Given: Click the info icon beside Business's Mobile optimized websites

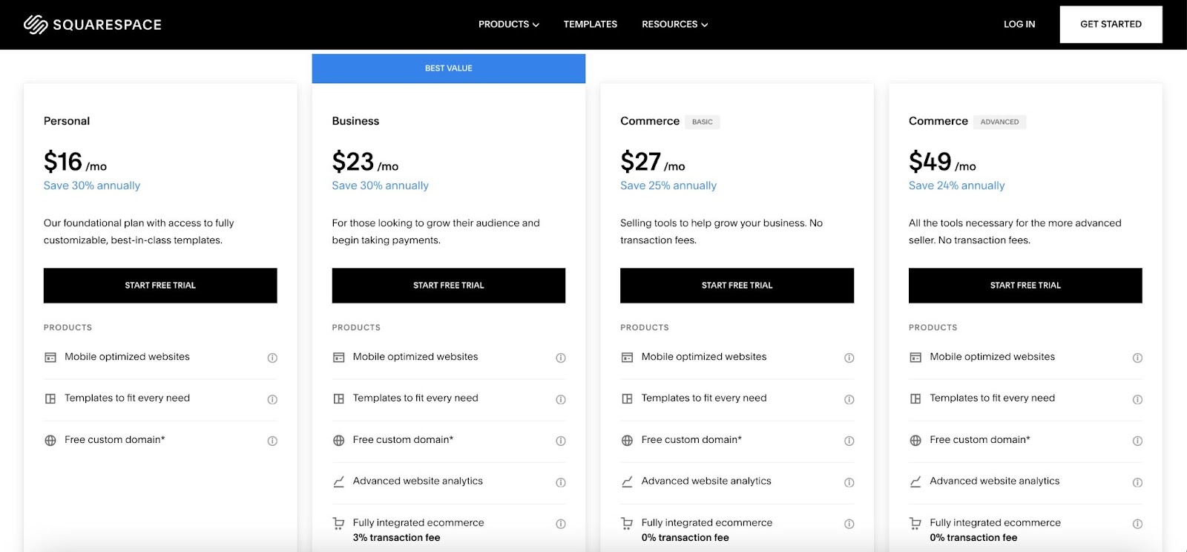Looking at the screenshot, I should tap(561, 357).
